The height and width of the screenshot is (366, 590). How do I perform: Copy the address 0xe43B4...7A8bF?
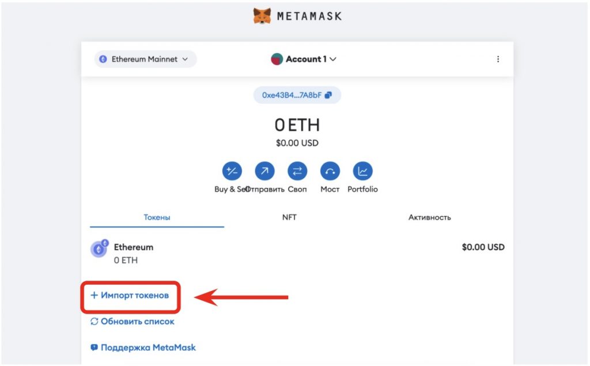(297, 95)
